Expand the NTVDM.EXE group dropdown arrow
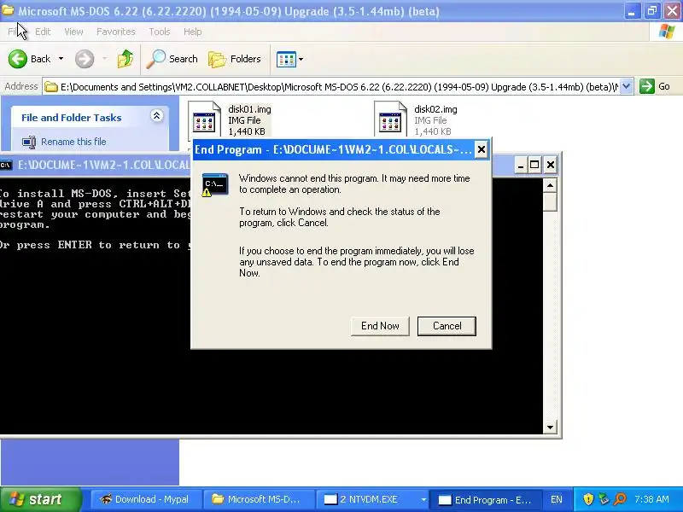Image resolution: width=683 pixels, height=512 pixels. (x=423, y=499)
